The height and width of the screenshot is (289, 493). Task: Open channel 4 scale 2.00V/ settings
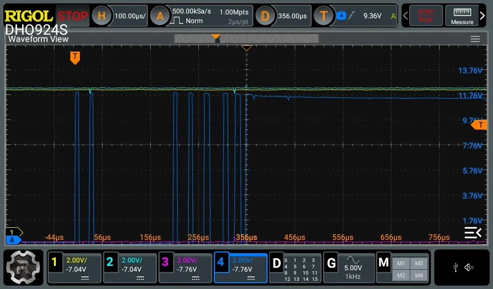coord(243,260)
